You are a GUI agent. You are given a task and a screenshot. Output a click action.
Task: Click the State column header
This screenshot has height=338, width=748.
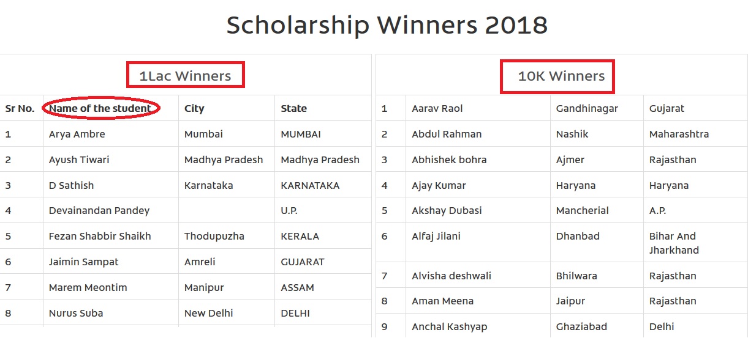pyautogui.click(x=293, y=109)
